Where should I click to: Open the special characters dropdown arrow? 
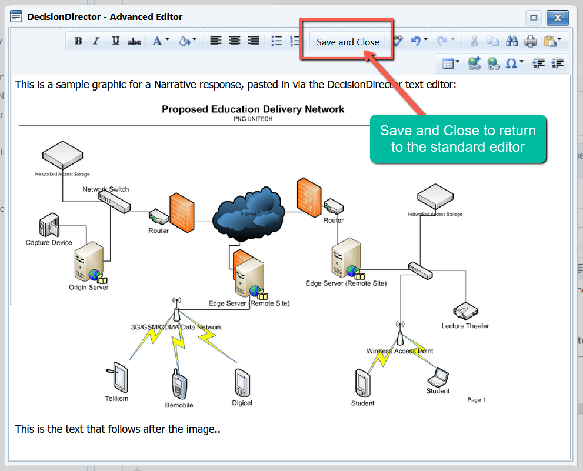521,62
